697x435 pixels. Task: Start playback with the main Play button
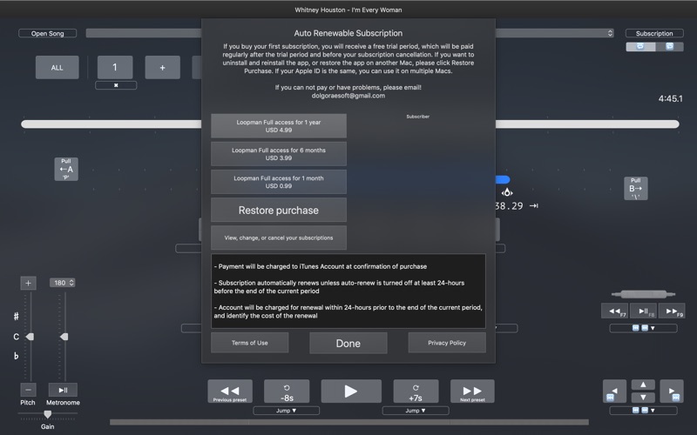pos(351,391)
